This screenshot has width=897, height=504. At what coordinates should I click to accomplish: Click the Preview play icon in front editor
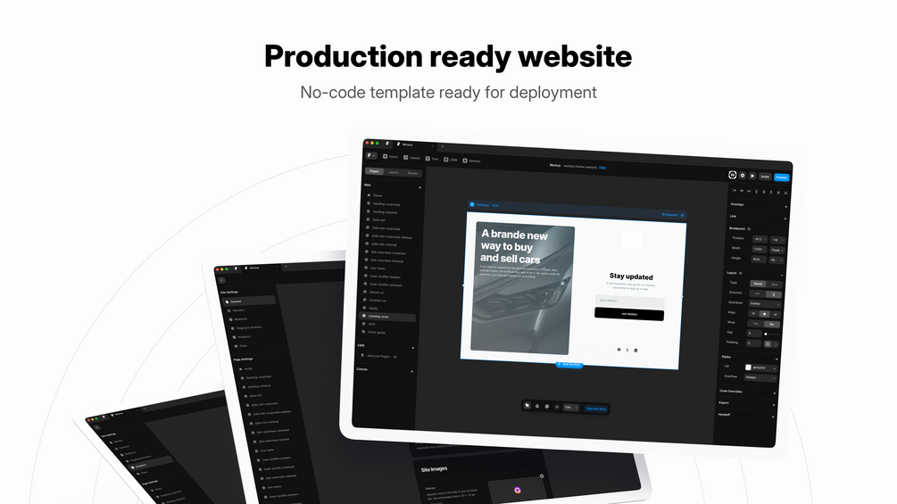pyautogui.click(x=752, y=176)
